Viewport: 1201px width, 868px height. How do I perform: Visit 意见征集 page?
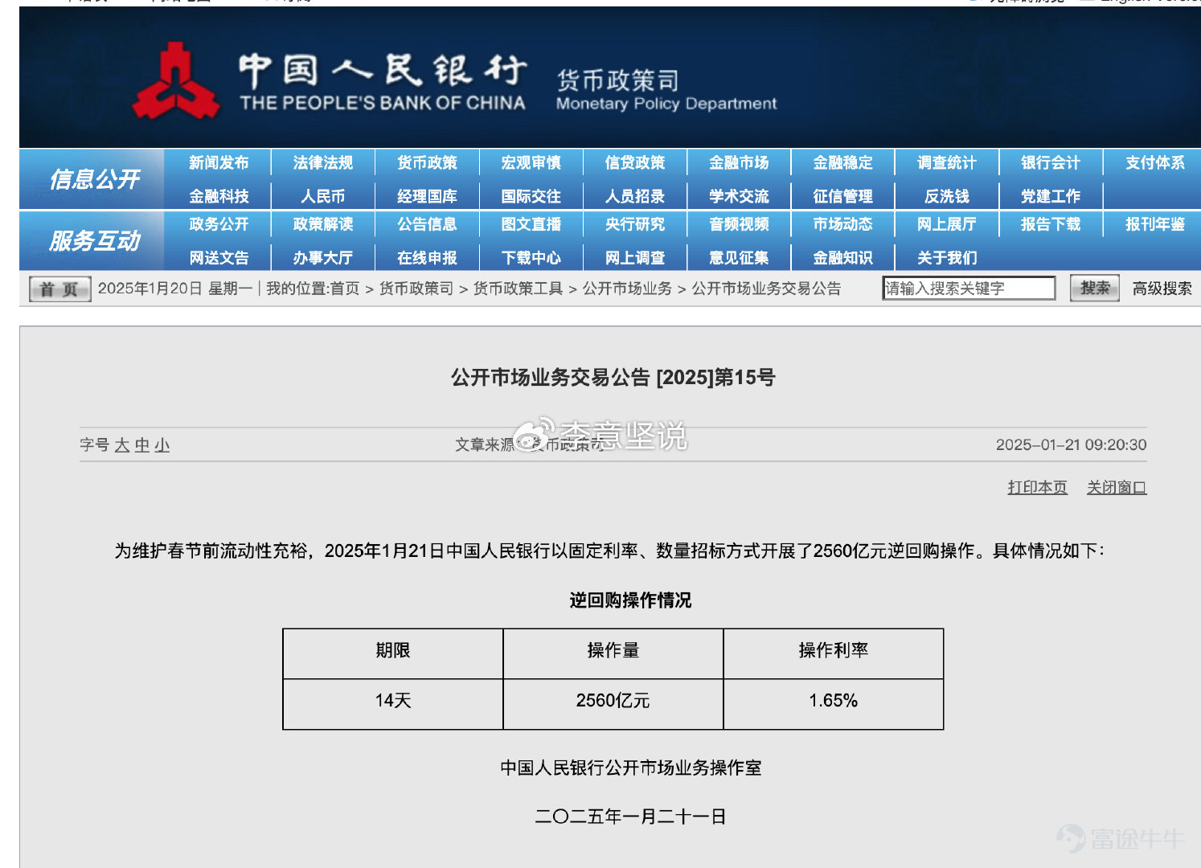point(739,258)
